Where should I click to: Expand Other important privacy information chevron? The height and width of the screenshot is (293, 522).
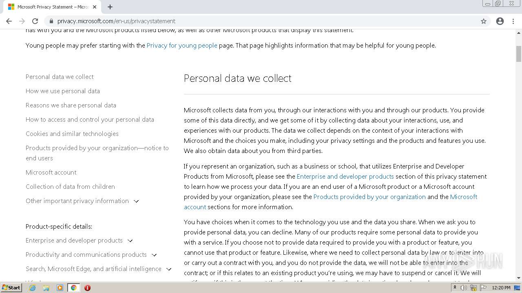click(136, 201)
